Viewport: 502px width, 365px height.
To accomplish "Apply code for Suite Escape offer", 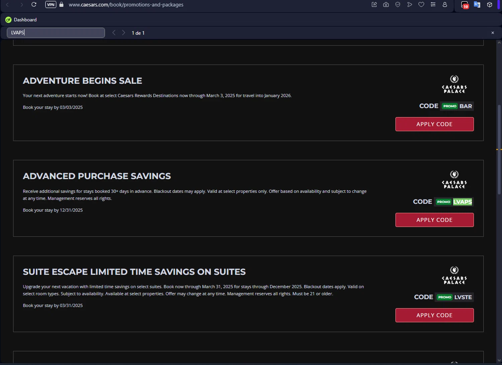I will pyautogui.click(x=434, y=315).
